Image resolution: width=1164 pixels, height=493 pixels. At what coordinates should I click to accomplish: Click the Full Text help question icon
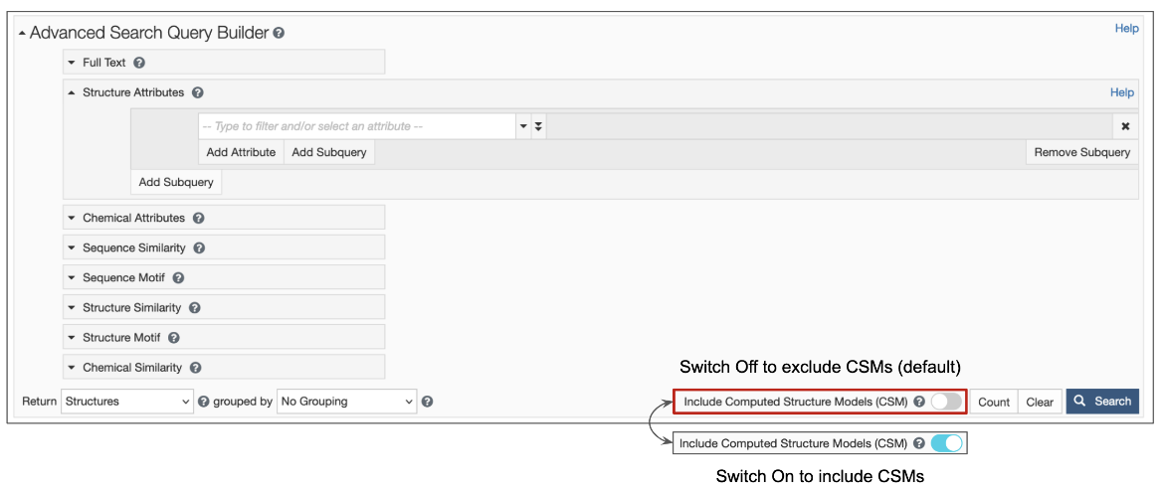(139, 63)
